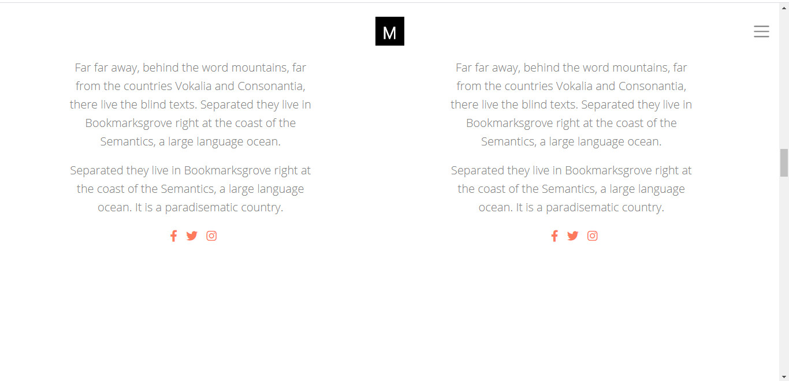
Task: Open the left column Instagram icon
Action: coord(211,236)
